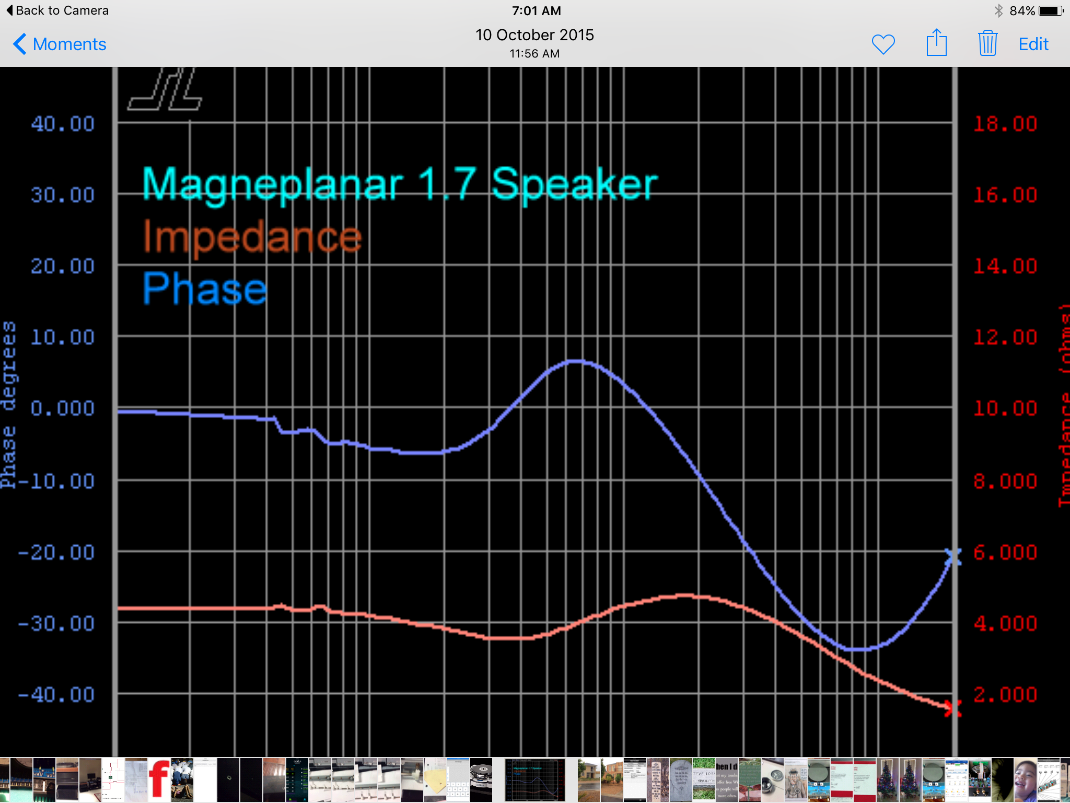Open the red letter f thumbnail
This screenshot has width=1070, height=803.
point(159,780)
